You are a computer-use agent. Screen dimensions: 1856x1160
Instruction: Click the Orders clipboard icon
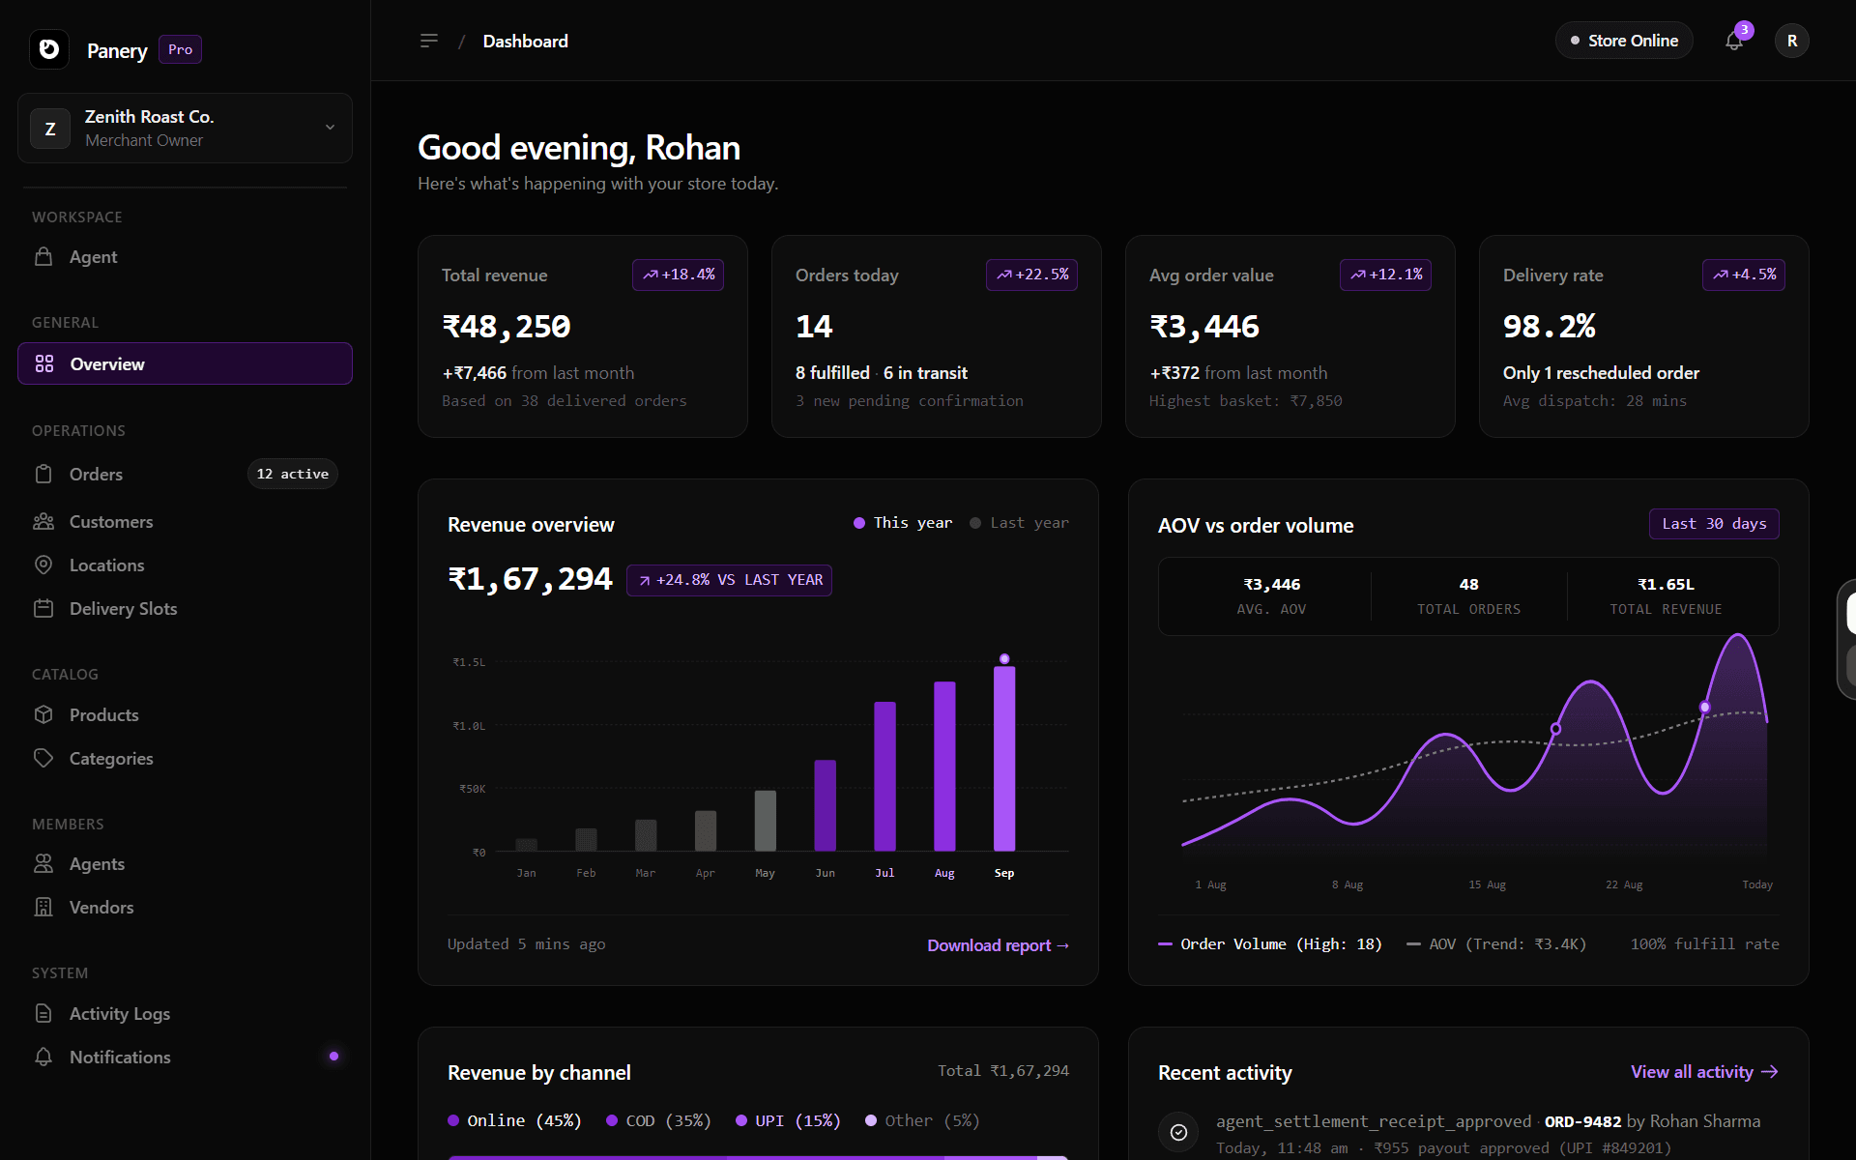coord(43,474)
